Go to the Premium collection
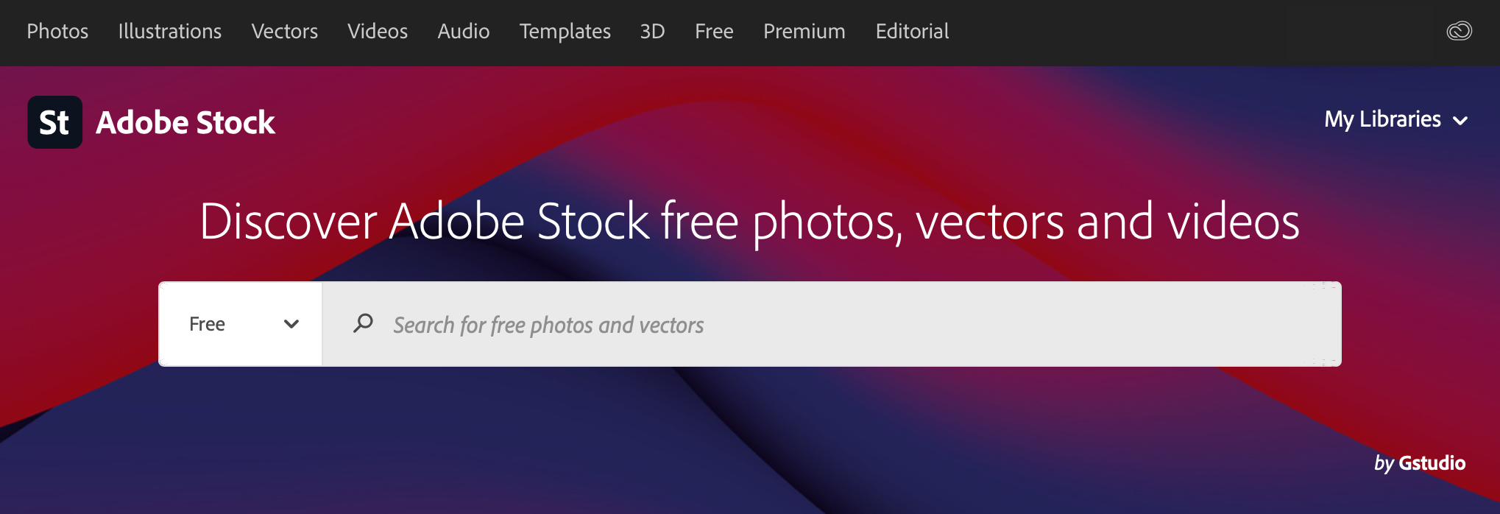1500x514 pixels. pos(804,31)
